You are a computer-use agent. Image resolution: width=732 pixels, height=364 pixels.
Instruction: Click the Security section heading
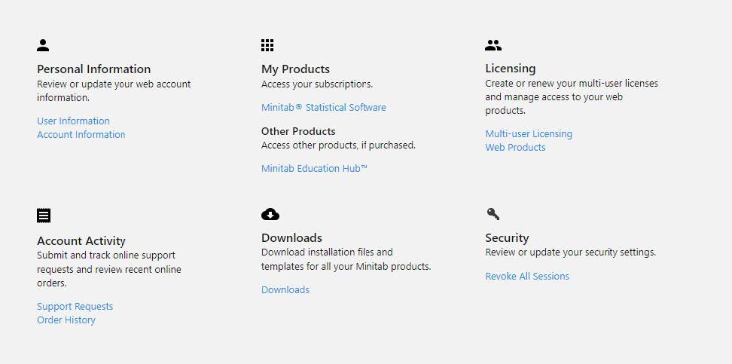507,238
